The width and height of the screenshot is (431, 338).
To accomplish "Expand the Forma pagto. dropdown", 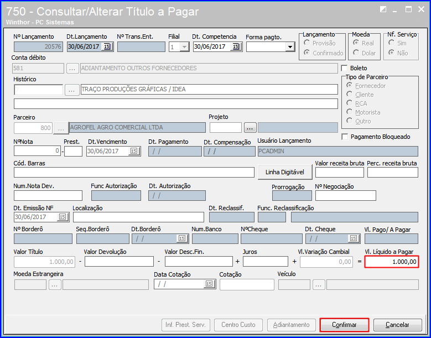I will (290, 47).
